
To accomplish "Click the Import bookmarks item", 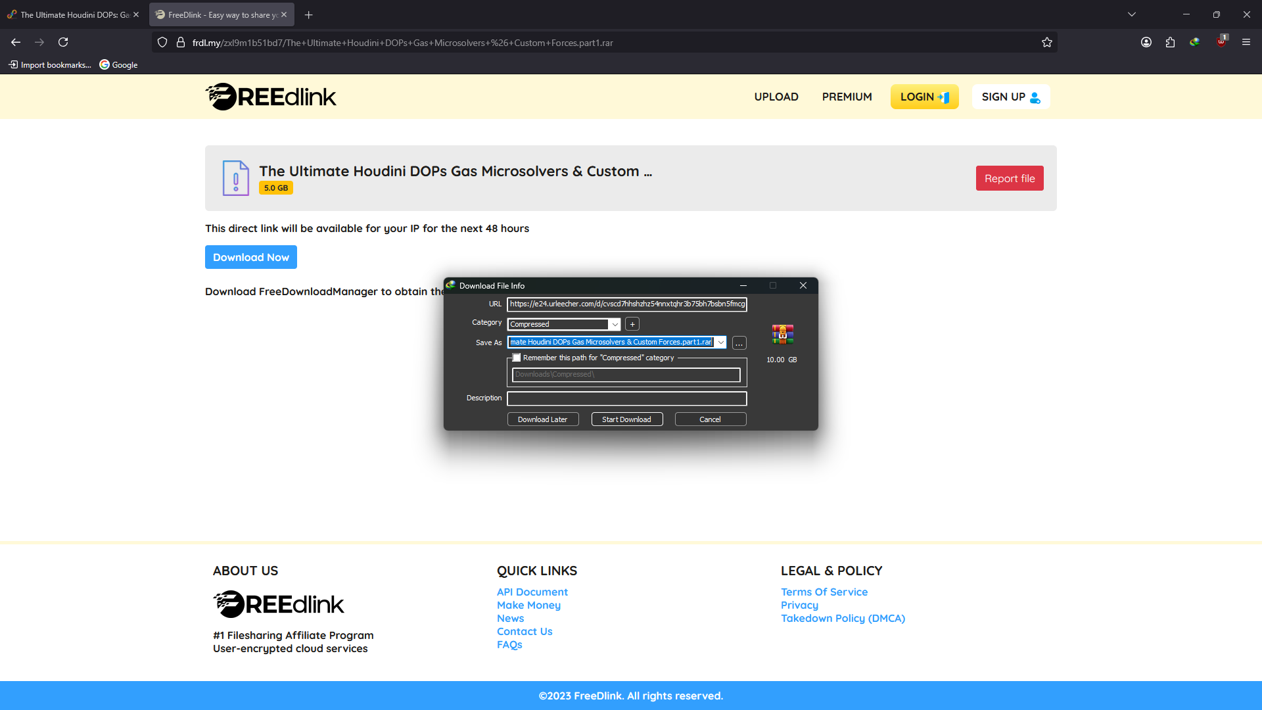I will 50,64.
